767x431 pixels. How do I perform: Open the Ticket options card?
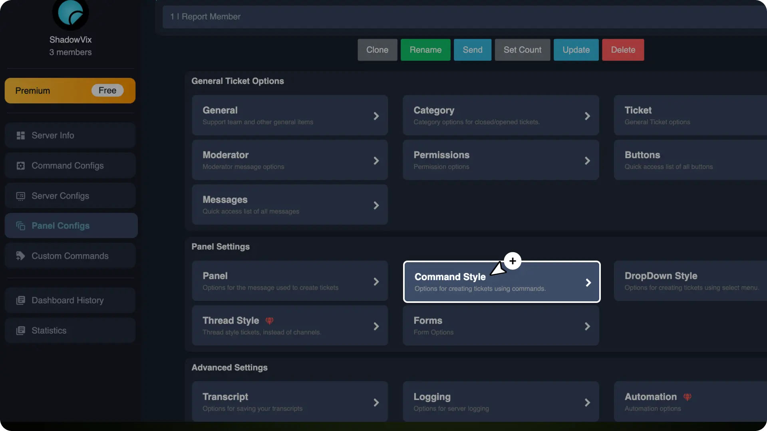point(690,115)
